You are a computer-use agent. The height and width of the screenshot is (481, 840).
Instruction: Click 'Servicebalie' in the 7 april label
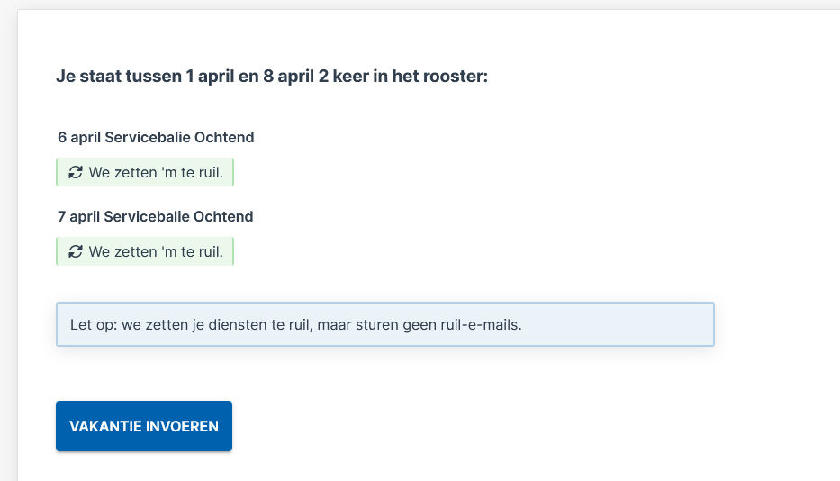(147, 217)
